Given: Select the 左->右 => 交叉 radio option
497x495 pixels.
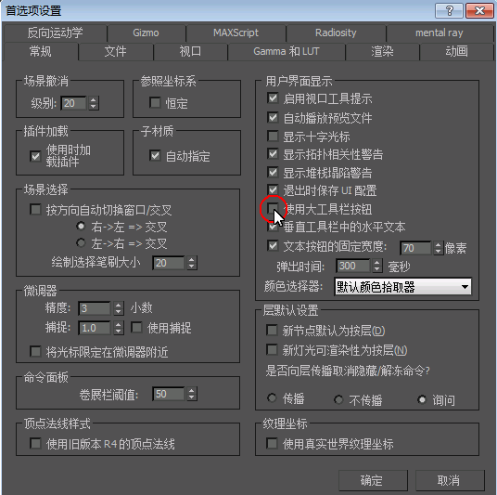Looking at the screenshot, I should (82, 243).
